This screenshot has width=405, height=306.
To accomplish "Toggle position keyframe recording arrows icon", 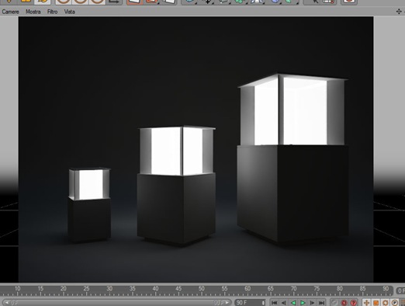I will tap(366, 302).
